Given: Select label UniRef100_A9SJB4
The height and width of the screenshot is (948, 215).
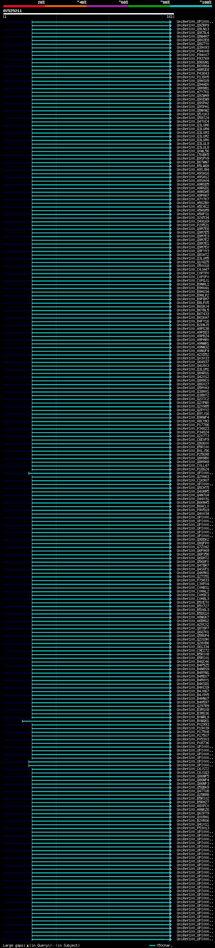Looking at the screenshot, I should click(193, 169).
